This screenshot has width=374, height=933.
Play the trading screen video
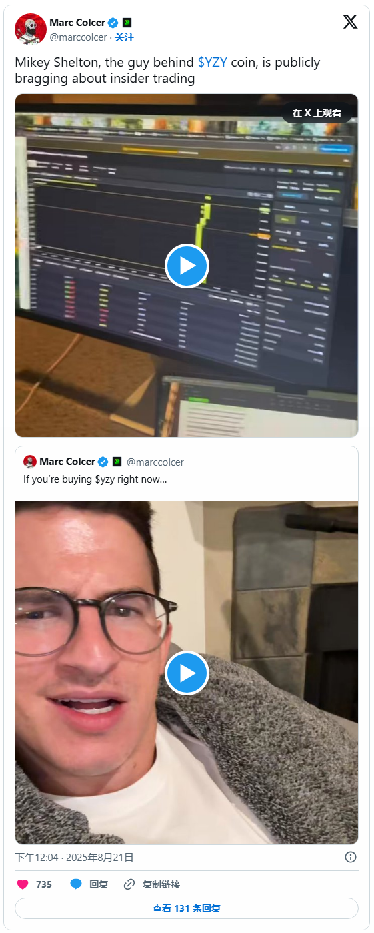click(x=187, y=266)
